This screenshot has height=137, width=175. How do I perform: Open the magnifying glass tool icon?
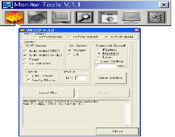click(x=84, y=17)
